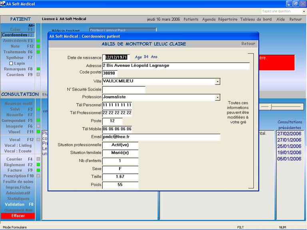Screen dimensions: 307x230
Task: Open the 27/01/2006 previous consultation
Action: 289,140
